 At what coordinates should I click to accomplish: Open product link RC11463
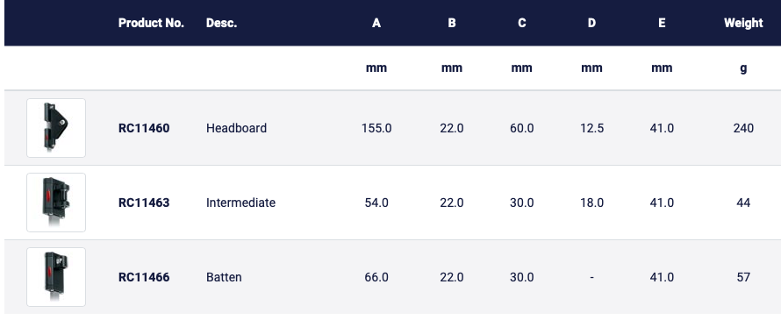[x=144, y=203]
